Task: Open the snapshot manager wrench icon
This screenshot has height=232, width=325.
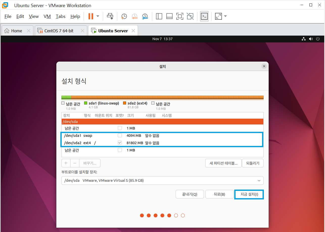Action: (145, 16)
